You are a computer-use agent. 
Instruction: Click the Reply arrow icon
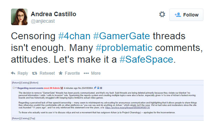tap(13, 73)
